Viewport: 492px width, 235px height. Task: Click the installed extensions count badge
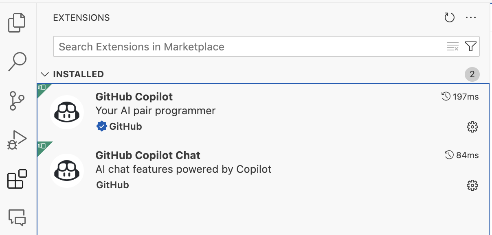pos(472,74)
